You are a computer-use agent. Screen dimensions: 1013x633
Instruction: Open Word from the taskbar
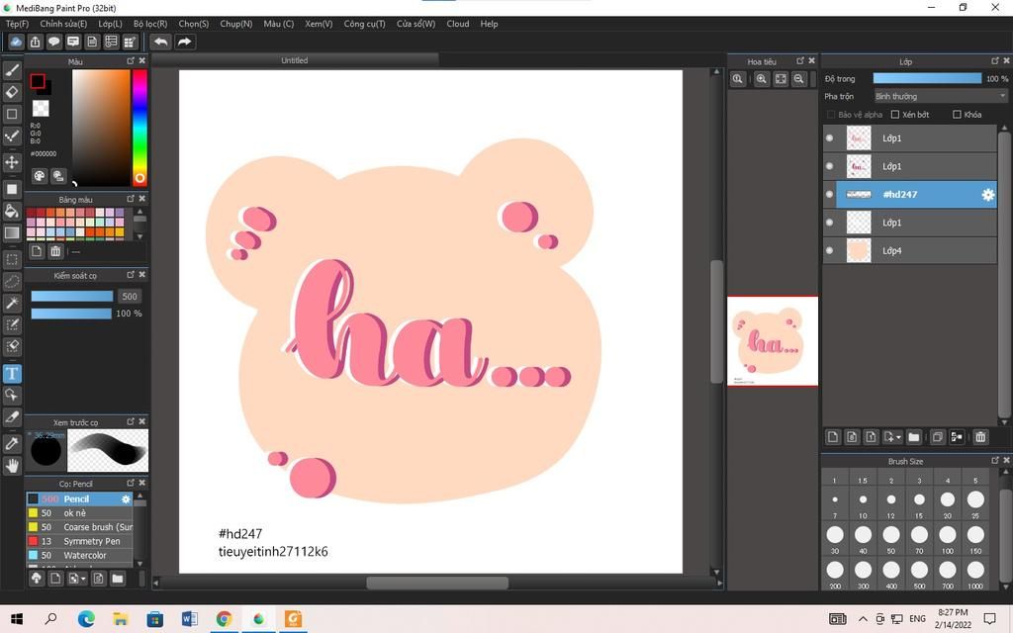point(189,619)
